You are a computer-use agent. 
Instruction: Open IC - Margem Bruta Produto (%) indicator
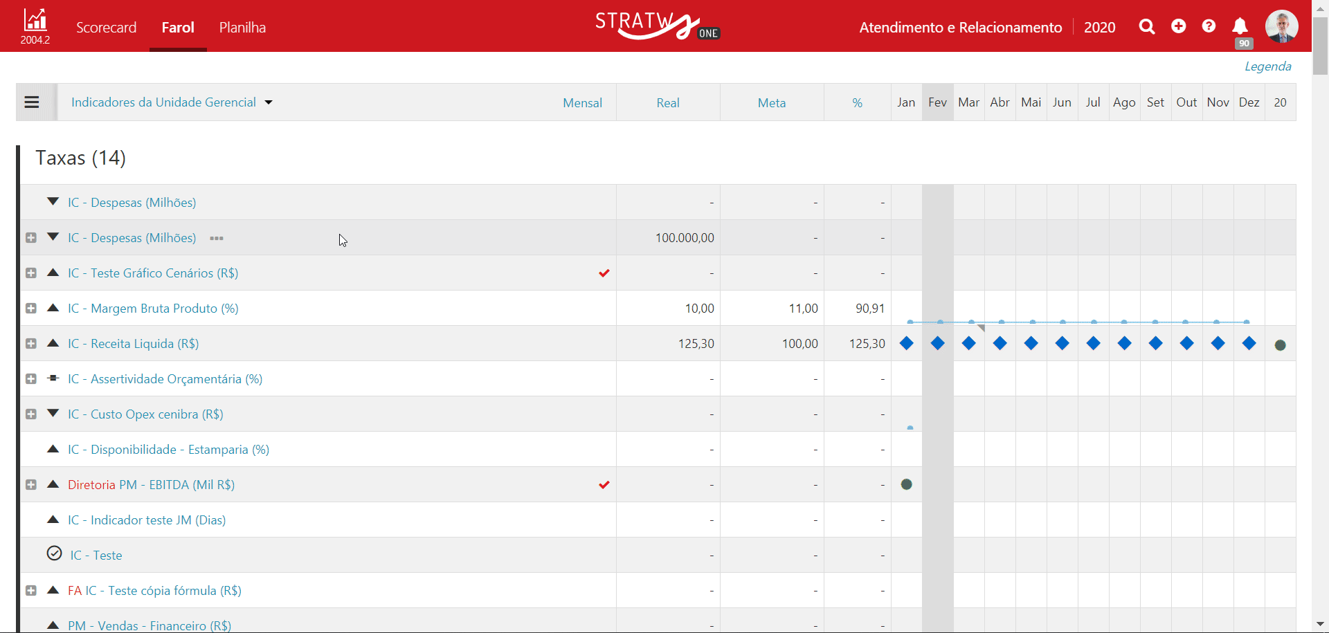tap(153, 309)
